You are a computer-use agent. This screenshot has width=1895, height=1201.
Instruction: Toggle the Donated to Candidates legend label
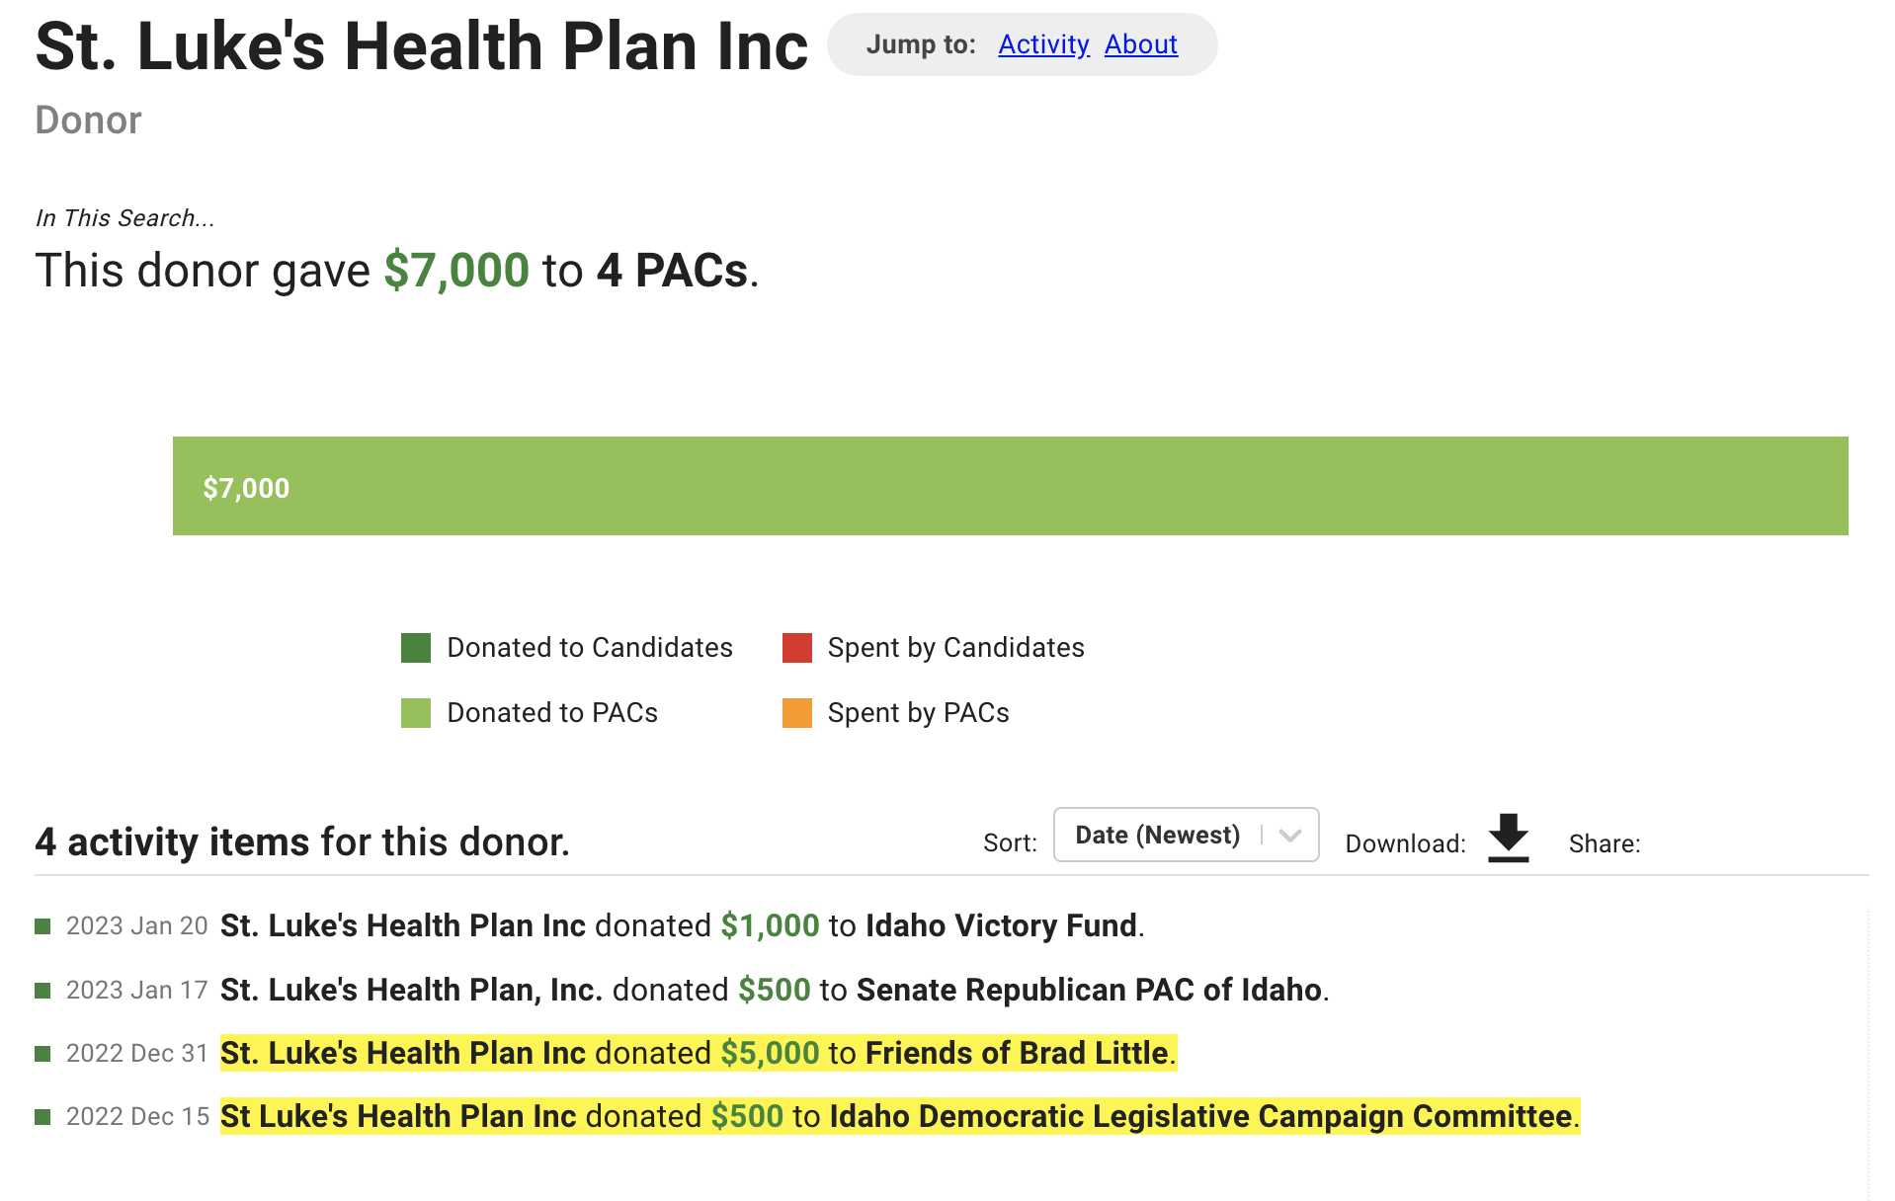click(590, 648)
